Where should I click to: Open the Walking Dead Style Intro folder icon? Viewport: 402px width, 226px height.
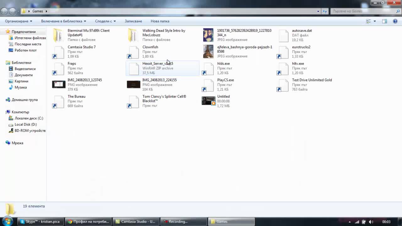click(133, 35)
